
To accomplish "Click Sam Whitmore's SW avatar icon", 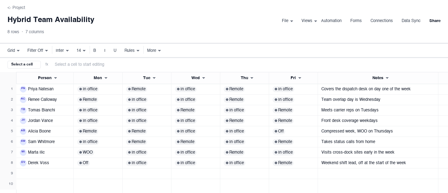I will [x=23, y=142].
